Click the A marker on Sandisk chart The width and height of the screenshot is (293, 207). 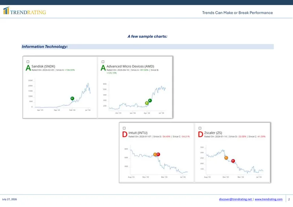tap(72, 98)
